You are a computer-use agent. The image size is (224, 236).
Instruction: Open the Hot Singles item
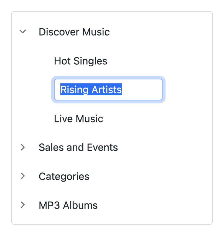point(80,61)
